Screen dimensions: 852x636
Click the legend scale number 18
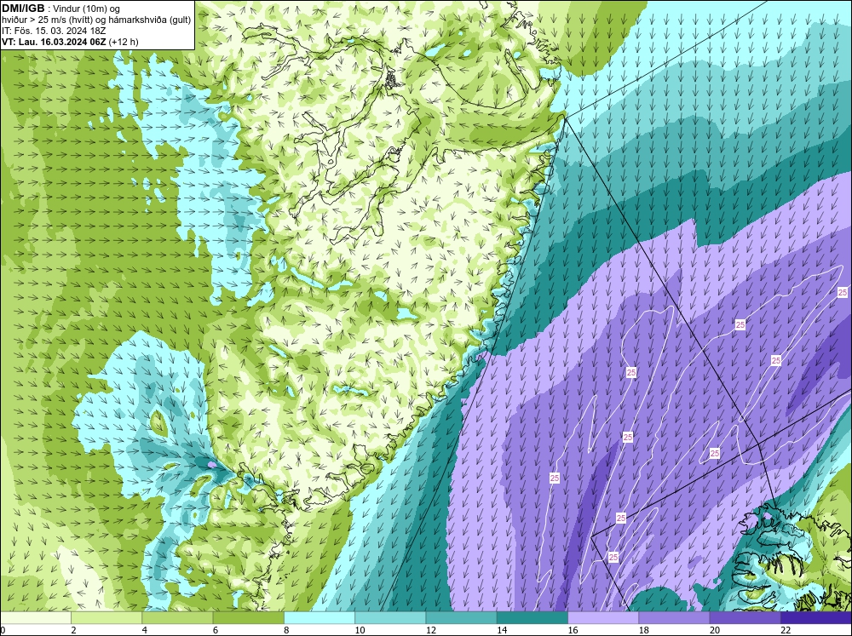(x=644, y=630)
